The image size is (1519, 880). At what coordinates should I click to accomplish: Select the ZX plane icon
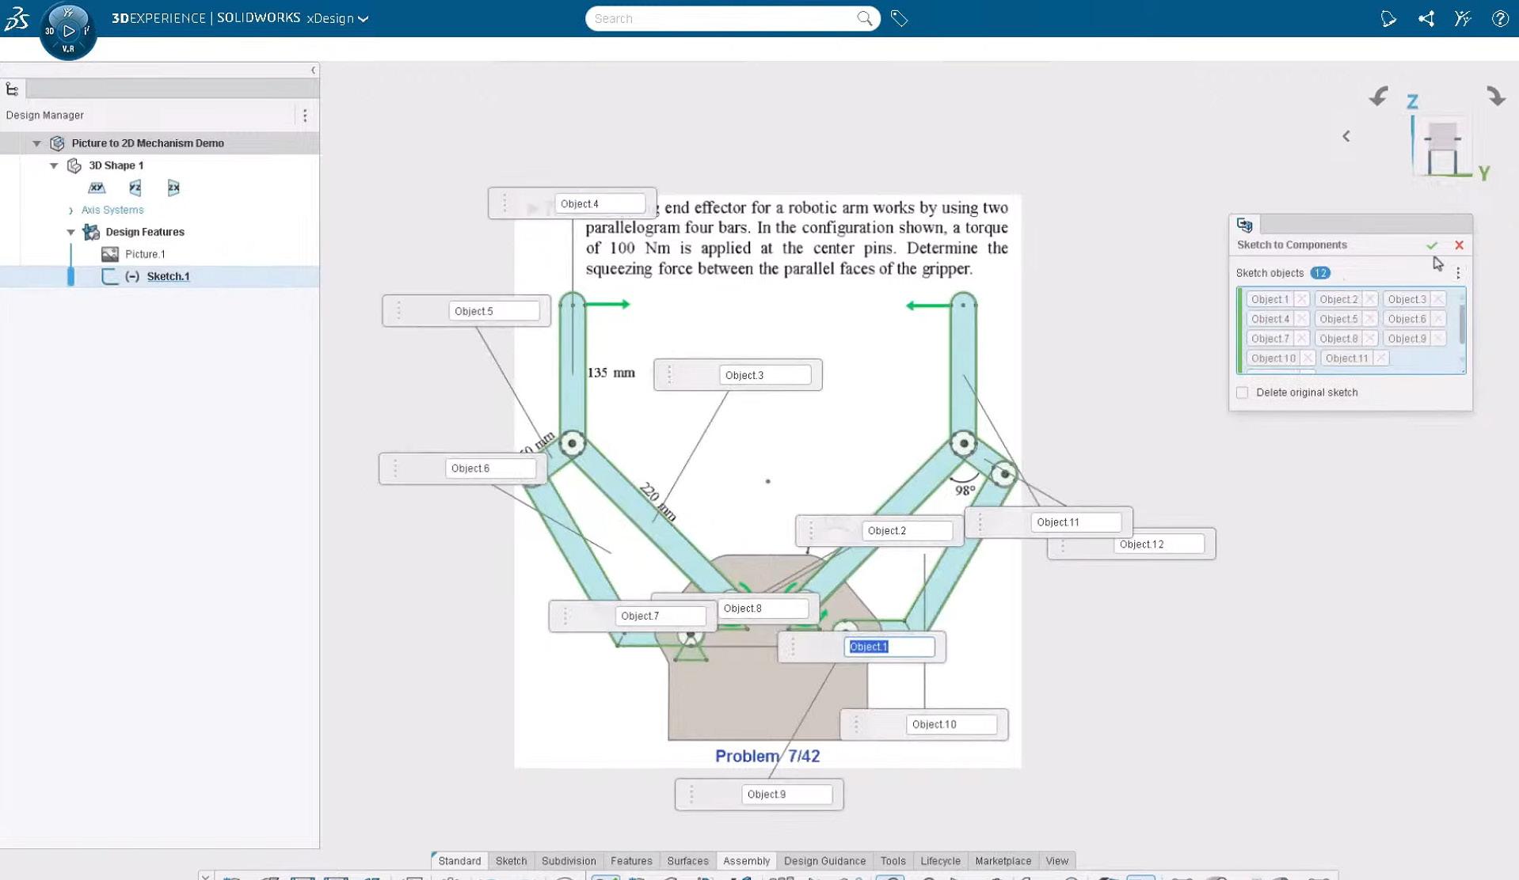coord(173,188)
